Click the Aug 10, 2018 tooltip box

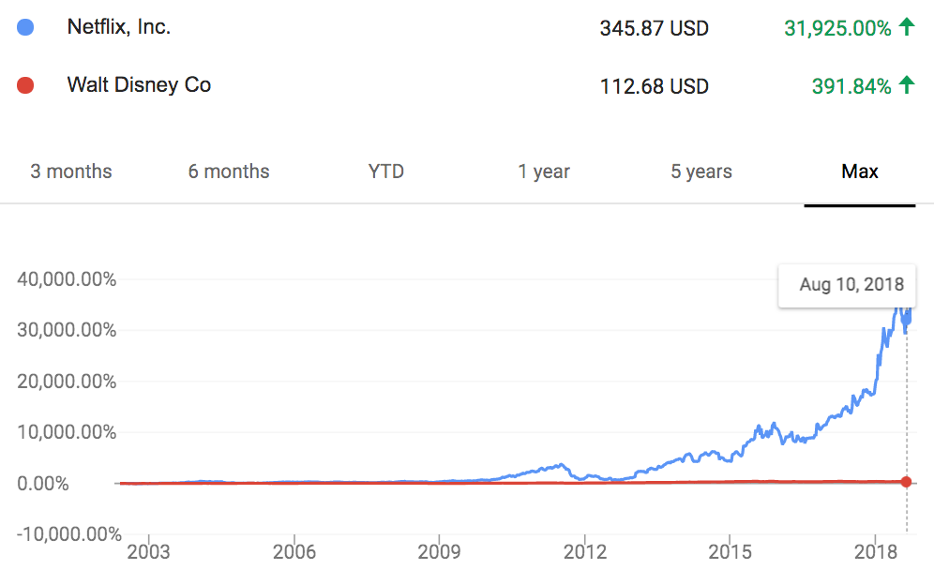point(846,285)
